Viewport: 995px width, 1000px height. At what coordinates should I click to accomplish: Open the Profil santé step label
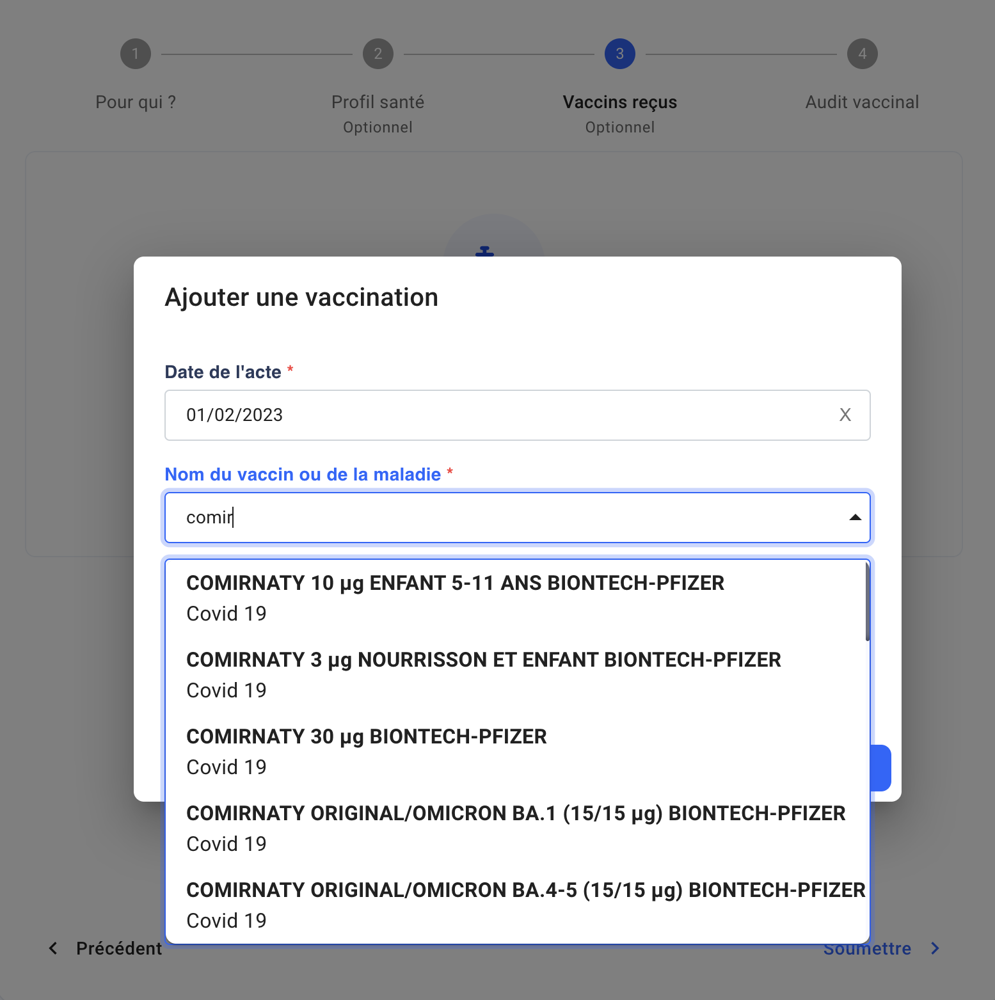click(378, 102)
